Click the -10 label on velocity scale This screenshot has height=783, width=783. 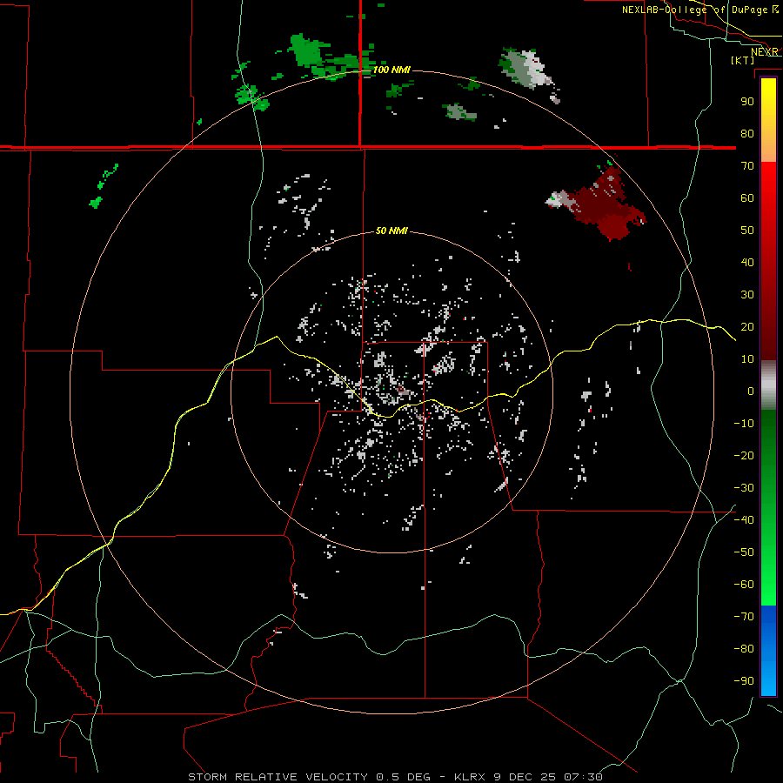pyautogui.click(x=744, y=424)
